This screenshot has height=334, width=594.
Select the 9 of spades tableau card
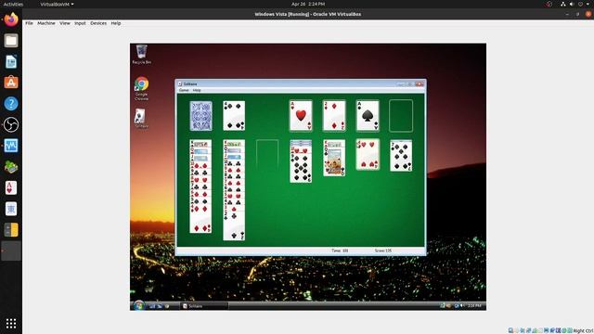301,168
